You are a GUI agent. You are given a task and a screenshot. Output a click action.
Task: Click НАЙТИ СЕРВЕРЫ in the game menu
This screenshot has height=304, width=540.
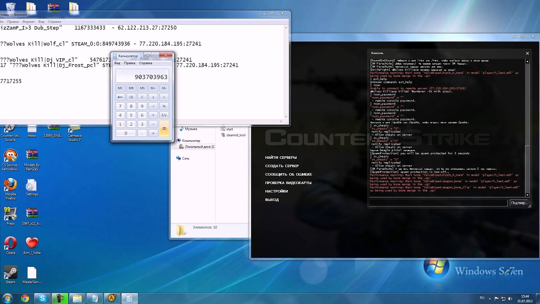[x=281, y=157]
